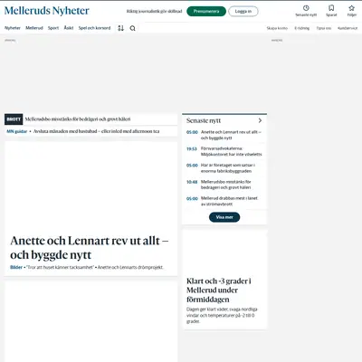Click the search magnifier icon
The width and height of the screenshot is (362, 362).
point(132,28)
